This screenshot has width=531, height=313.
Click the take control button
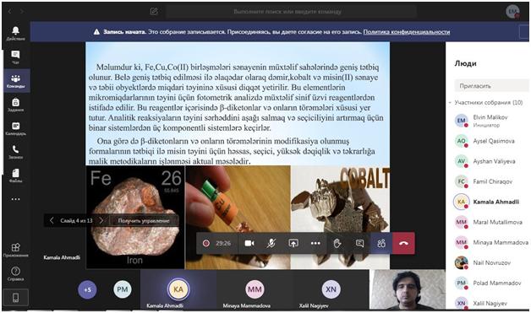click(144, 221)
